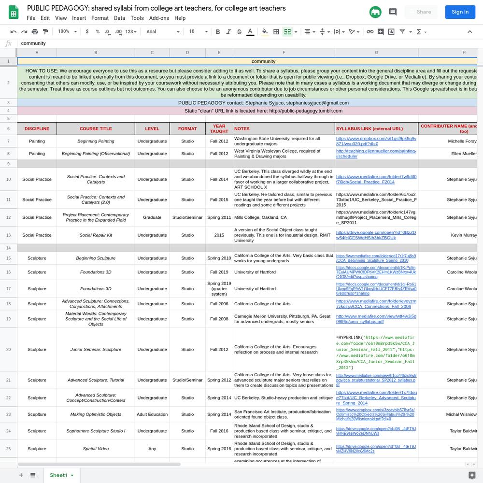Open the Edit menu
Image resolution: width=483 pixels, height=483 pixels.
45,18
